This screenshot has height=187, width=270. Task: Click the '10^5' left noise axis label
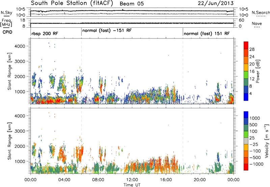[x=21, y=9]
